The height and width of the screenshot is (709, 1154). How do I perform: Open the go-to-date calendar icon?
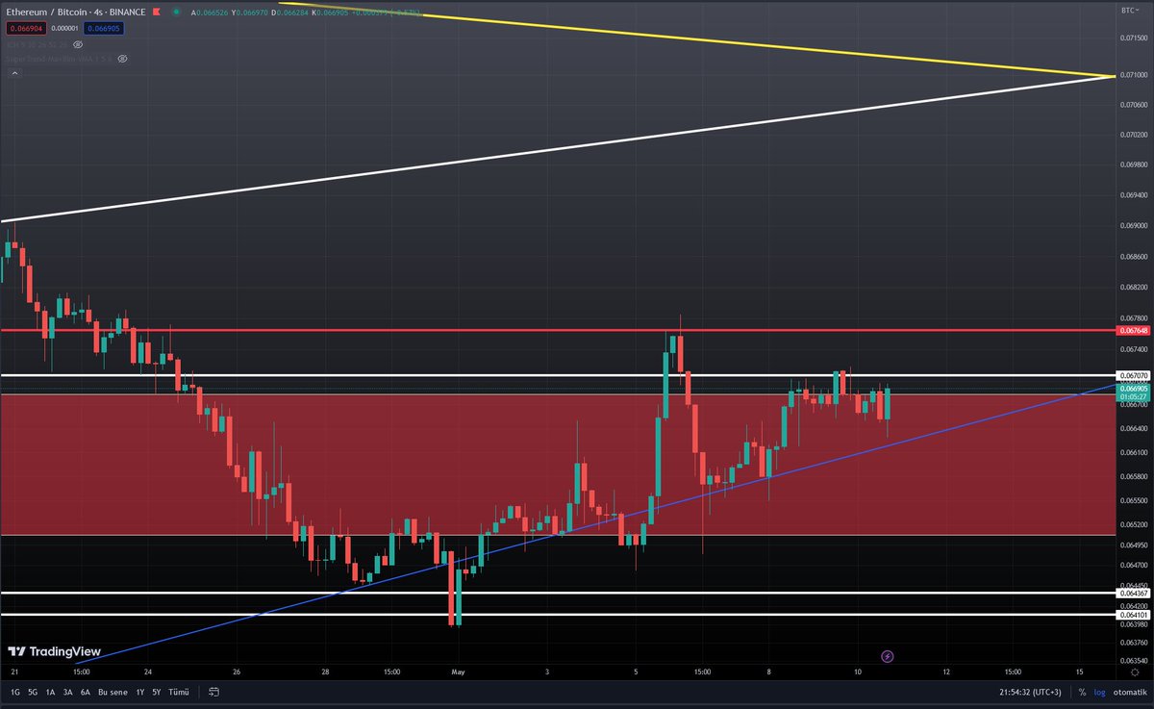(x=213, y=692)
